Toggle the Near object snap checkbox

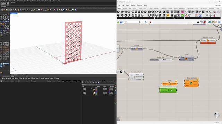click(x=7, y=78)
